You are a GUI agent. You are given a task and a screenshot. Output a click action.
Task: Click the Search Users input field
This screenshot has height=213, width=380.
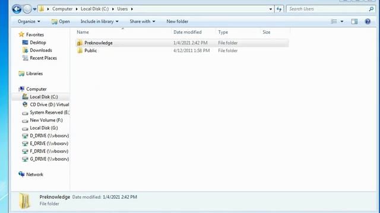tap(327, 9)
